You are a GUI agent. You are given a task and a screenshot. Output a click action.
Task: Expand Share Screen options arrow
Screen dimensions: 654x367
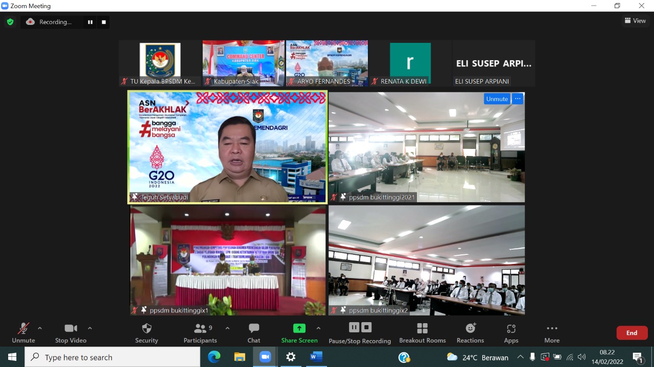(x=318, y=328)
